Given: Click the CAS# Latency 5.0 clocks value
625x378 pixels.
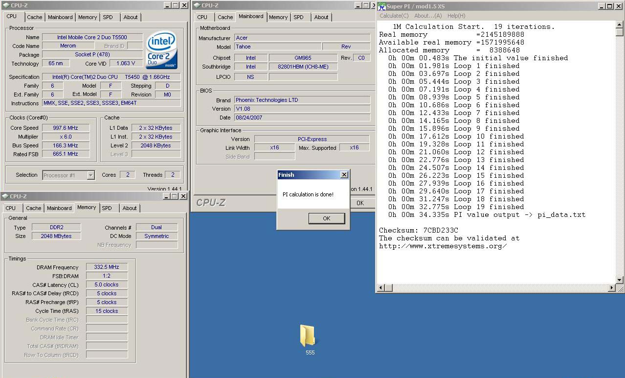Looking at the screenshot, I should coord(107,284).
